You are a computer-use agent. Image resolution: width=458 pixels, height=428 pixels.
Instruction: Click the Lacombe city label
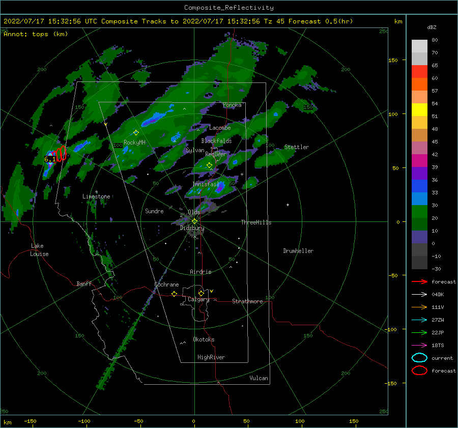coord(220,128)
